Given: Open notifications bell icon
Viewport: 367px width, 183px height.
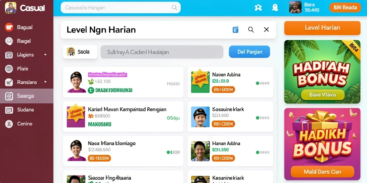Looking at the screenshot, I should [x=275, y=8].
